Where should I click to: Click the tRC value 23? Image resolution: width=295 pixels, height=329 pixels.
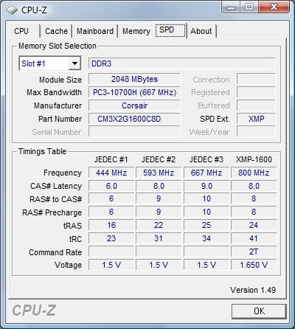(111, 238)
